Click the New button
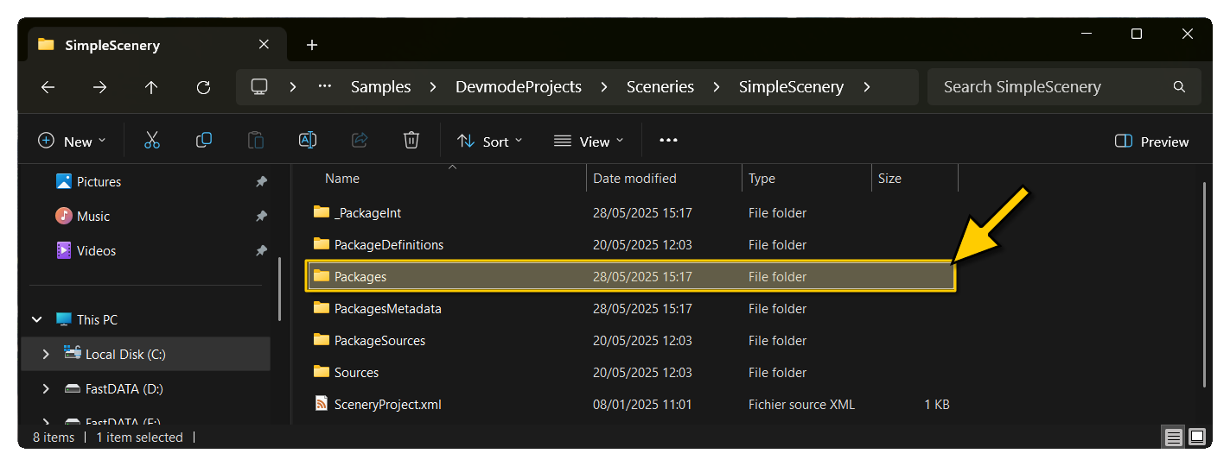The image size is (1230, 466). [73, 142]
